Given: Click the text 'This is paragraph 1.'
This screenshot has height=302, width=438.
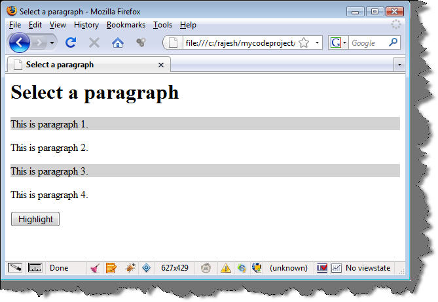Looking at the screenshot, I should point(50,124).
